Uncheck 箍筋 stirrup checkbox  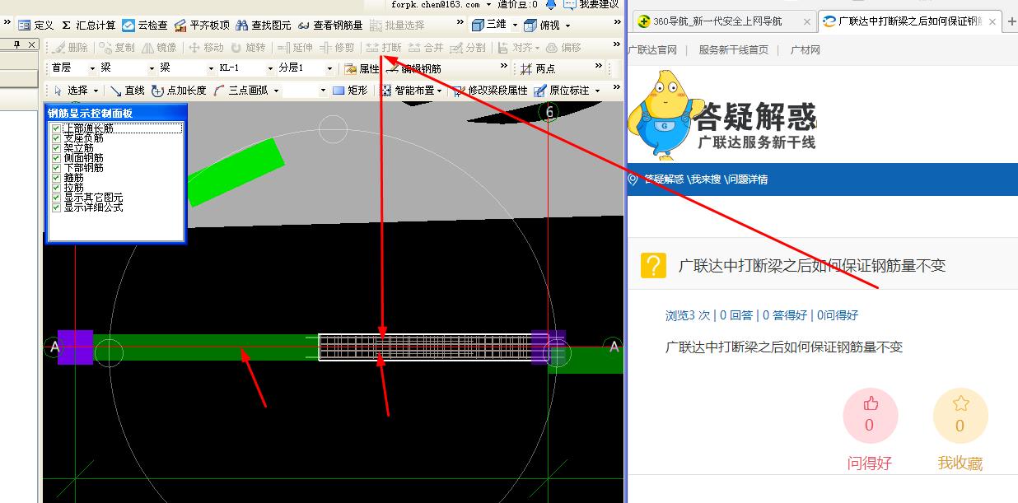pos(56,178)
